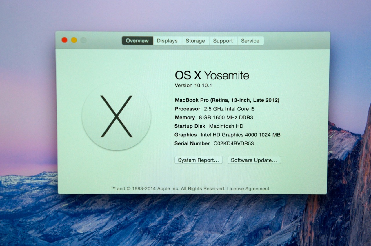Click Version 10.10.1 to reveal build number
The image size is (371, 246).
192,85
